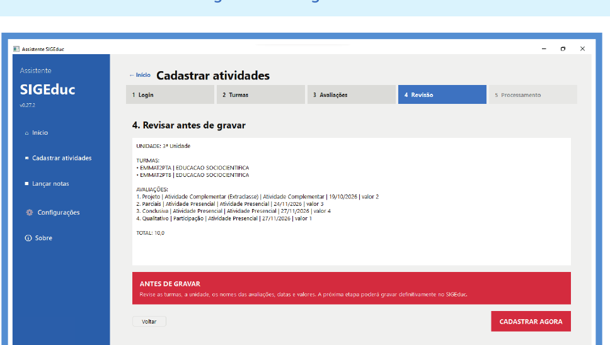This screenshot has width=610, height=345.
Task: Click the Voltar button
Action: (x=149, y=321)
